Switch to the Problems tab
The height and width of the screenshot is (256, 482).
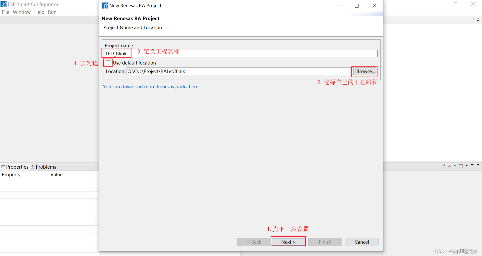(43, 167)
